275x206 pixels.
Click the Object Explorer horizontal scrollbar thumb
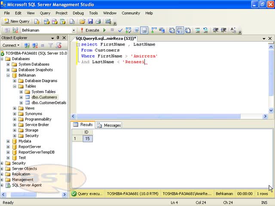[x=24, y=194]
